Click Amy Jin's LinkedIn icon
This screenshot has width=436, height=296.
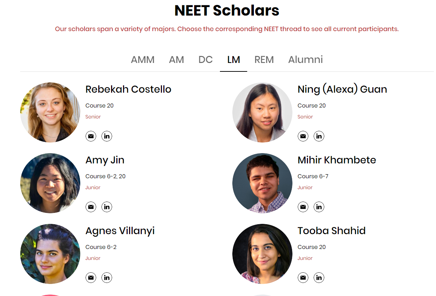(x=107, y=207)
